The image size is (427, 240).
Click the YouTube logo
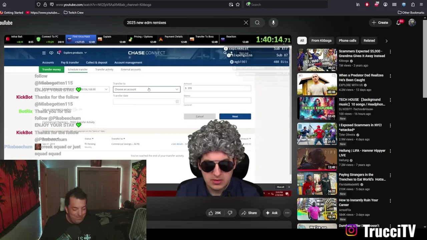pos(6,23)
